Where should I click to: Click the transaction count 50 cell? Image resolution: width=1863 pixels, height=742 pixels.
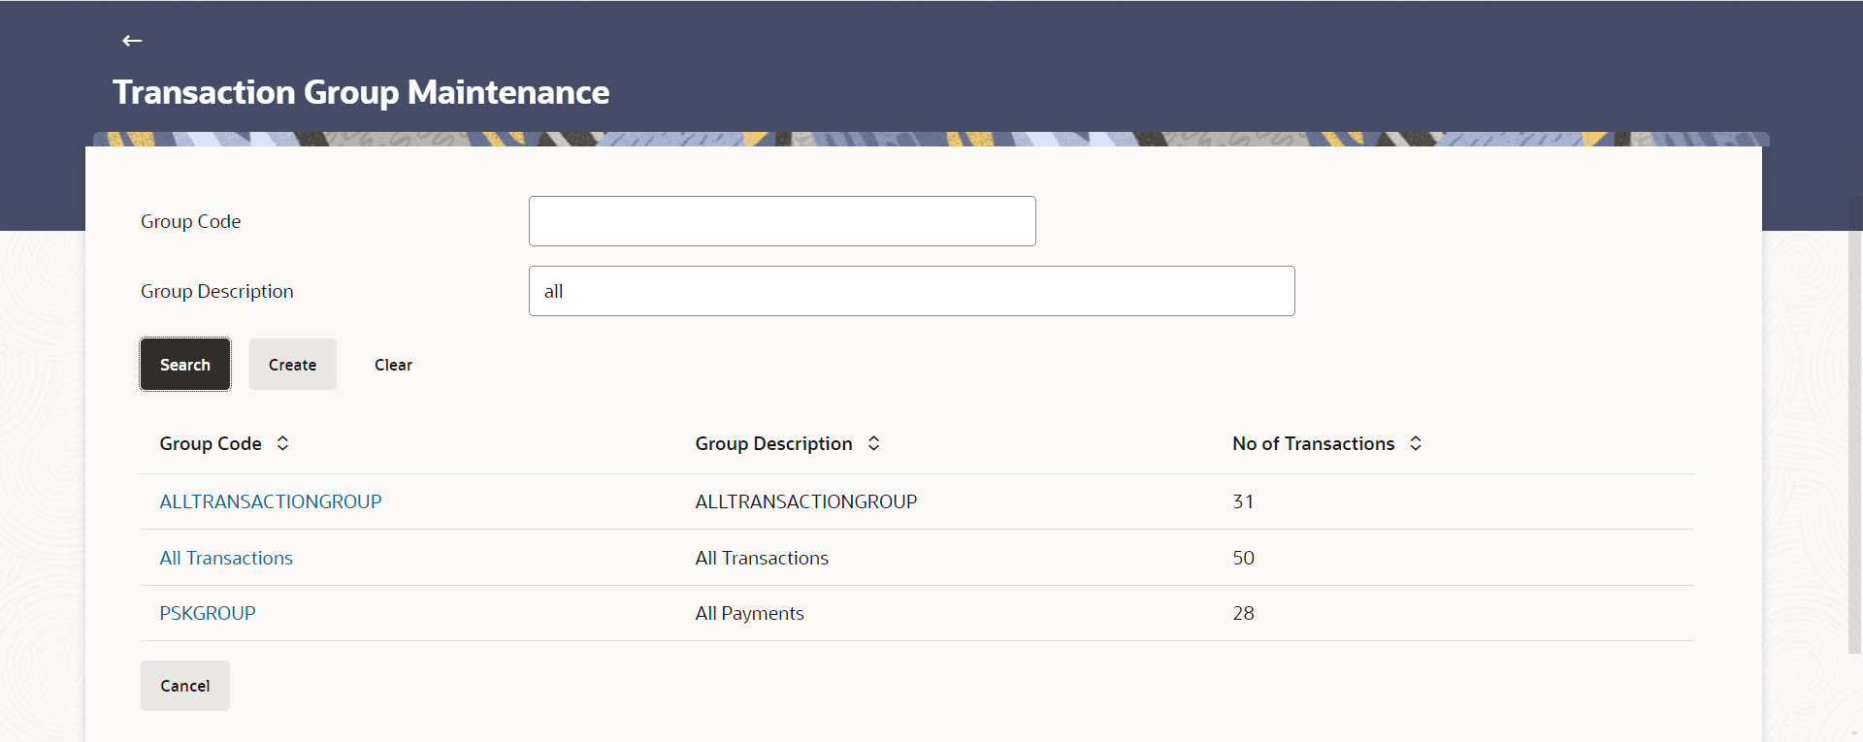[1243, 558]
